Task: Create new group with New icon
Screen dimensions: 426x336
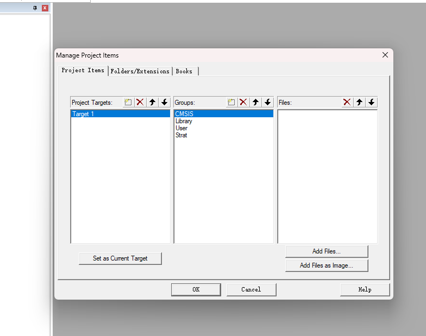Action: pyautogui.click(x=231, y=102)
